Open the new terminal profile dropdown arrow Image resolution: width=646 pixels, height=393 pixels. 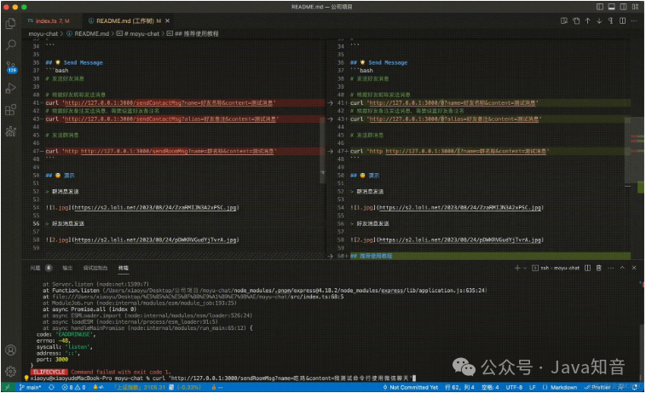point(525,269)
